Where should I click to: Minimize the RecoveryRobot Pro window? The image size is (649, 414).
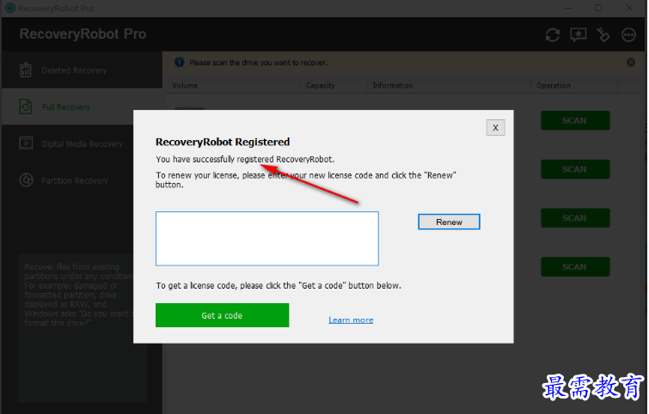[569, 8]
